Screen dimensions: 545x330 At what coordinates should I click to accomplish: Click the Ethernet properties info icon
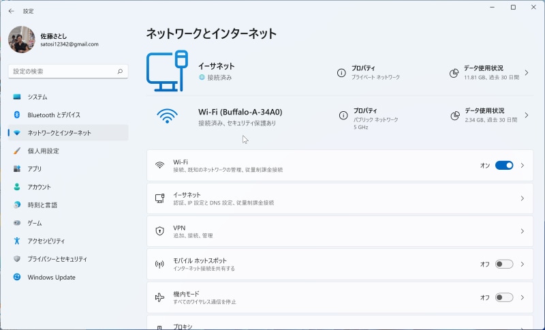(x=341, y=73)
